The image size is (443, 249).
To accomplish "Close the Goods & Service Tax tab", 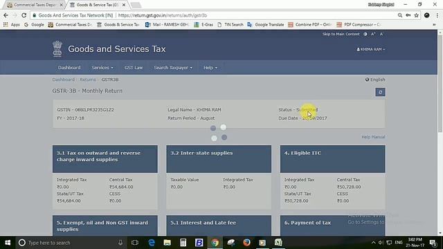I will tap(124, 5).
